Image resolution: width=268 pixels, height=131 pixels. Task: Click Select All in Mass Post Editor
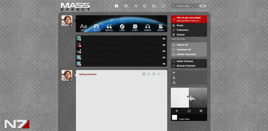[x=189, y=45]
